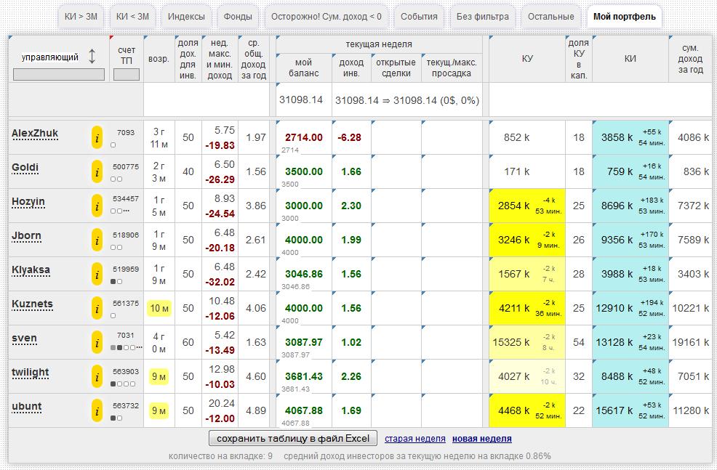Open info icon for Jborn
This screenshot has width=717, height=470.
(97, 240)
